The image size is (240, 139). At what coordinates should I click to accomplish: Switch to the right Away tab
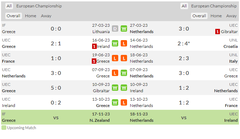231,16
